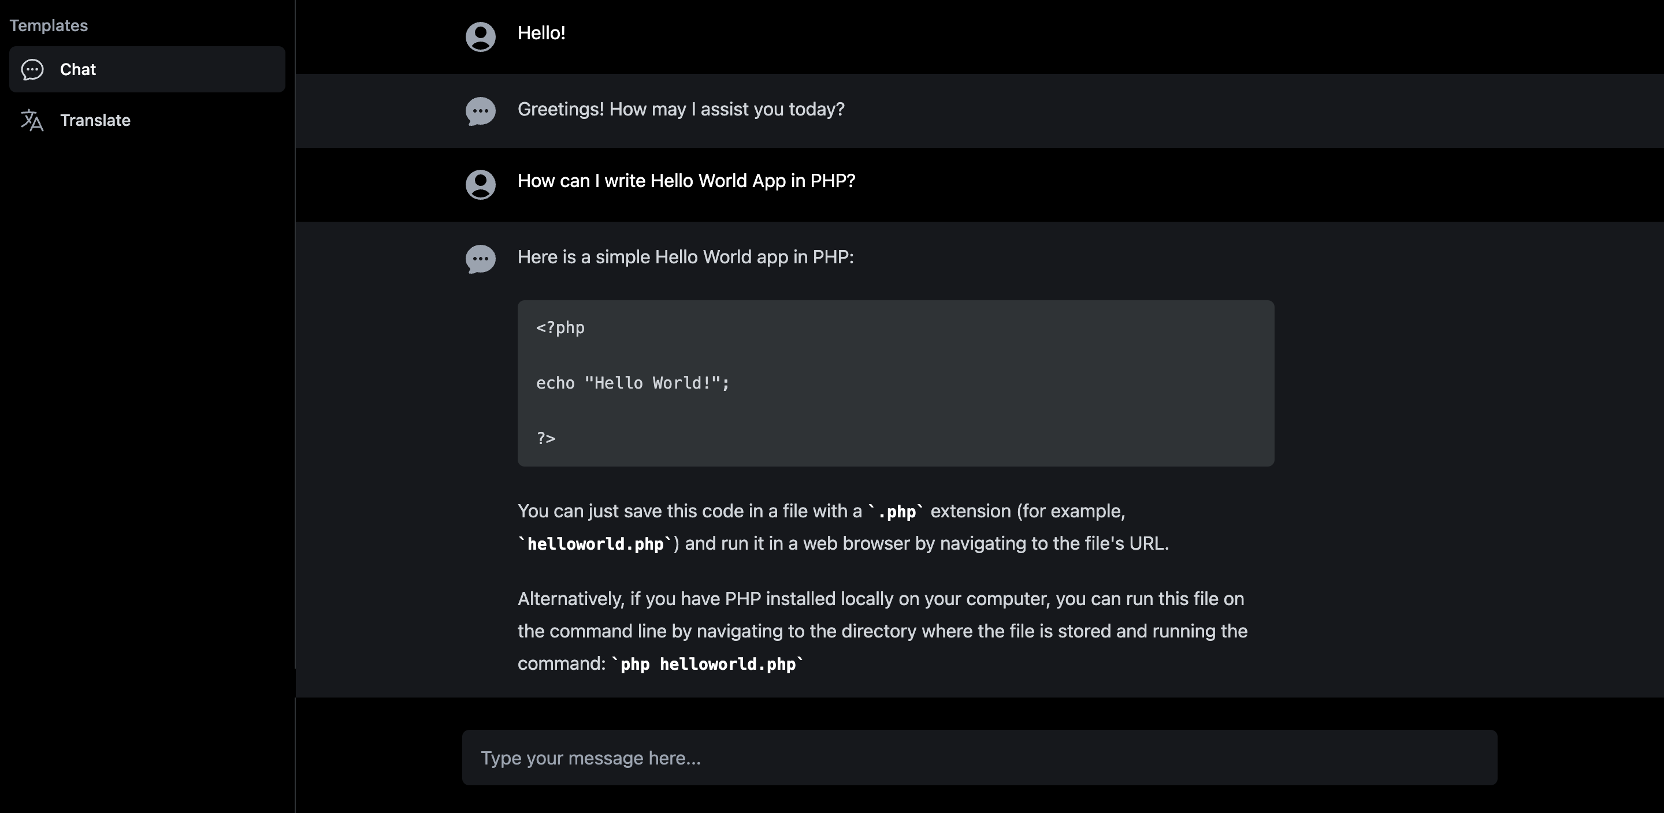Click the "How can I write Hello World" message
The width and height of the screenshot is (1664, 813).
686,181
